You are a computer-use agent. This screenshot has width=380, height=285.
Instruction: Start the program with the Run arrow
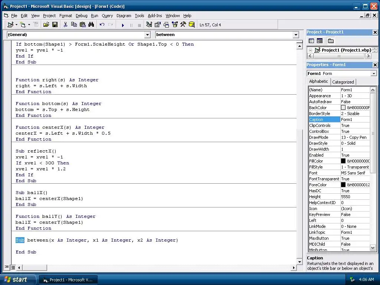coord(122,25)
